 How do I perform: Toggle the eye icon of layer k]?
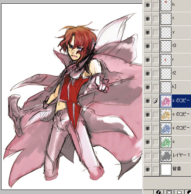[x=147, y=87]
